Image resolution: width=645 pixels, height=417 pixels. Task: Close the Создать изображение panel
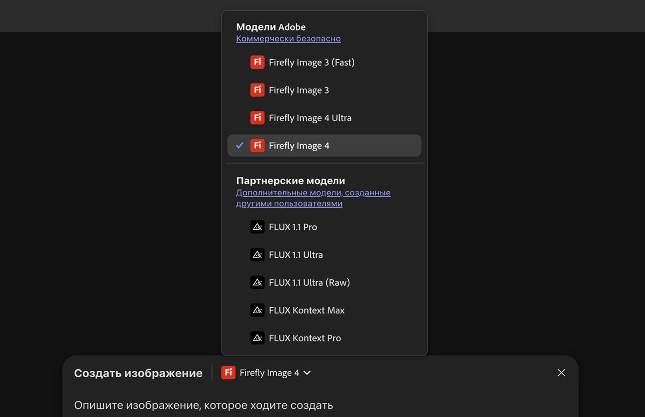pyautogui.click(x=561, y=373)
